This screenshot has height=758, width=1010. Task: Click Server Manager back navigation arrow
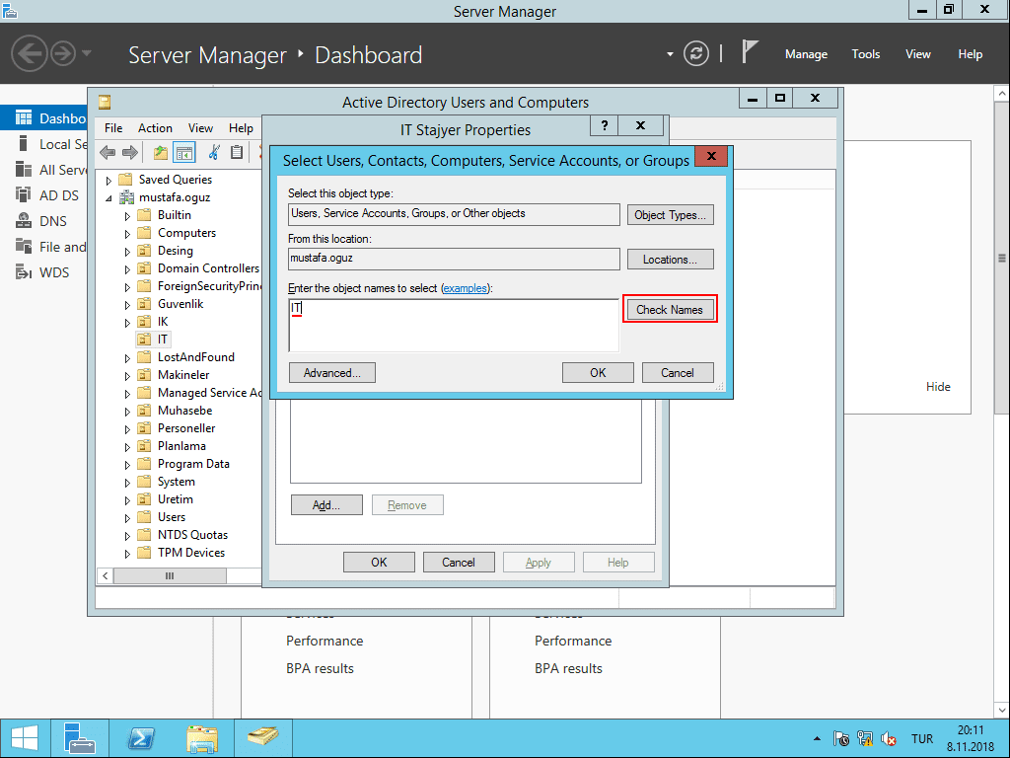click(30, 53)
